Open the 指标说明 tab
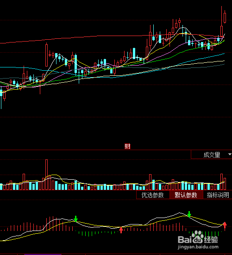The height and width of the screenshot is (255, 232). click(x=218, y=195)
